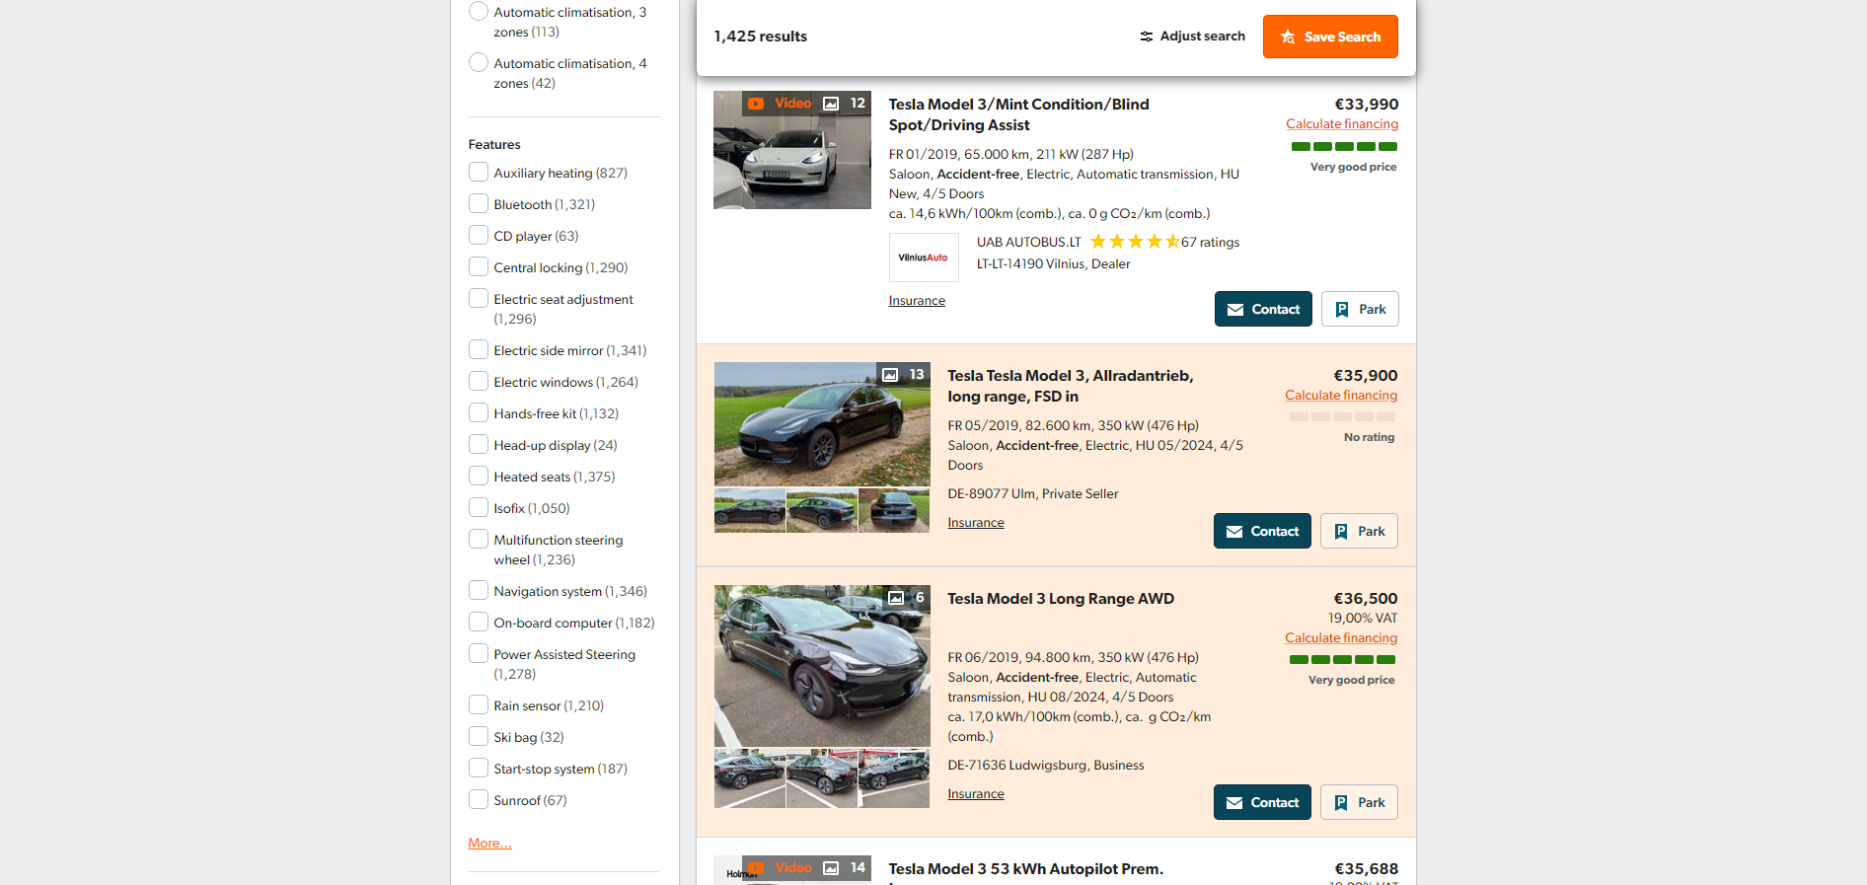Click the Adjust search sliders icon

coord(1146,37)
